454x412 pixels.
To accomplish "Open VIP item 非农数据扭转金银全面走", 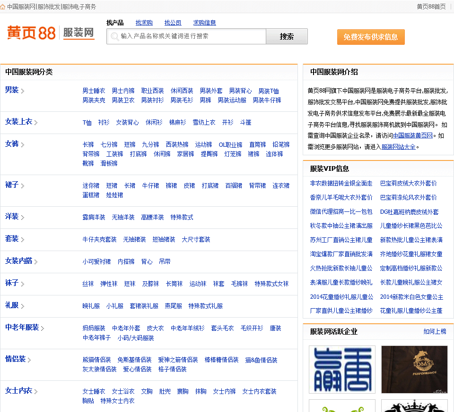I will [x=341, y=183].
